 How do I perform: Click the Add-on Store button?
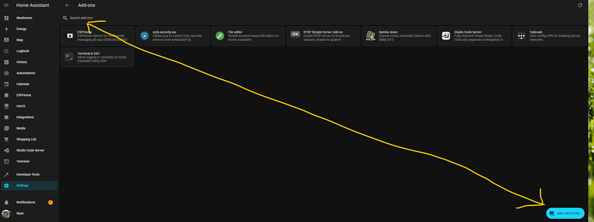tap(565, 213)
